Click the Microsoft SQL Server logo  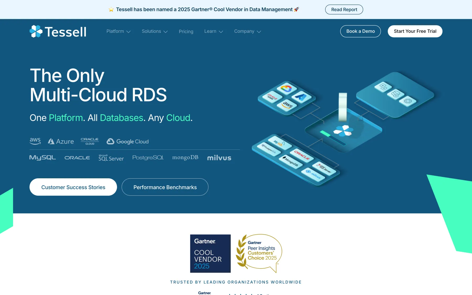click(111, 158)
